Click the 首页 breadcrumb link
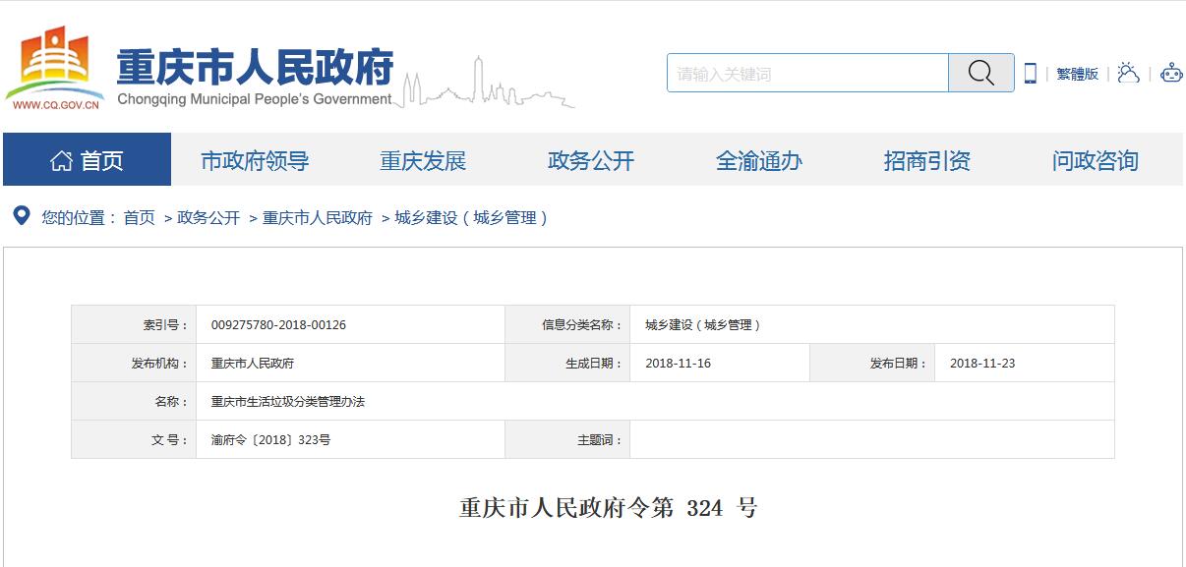1186x567 pixels. pos(139,218)
